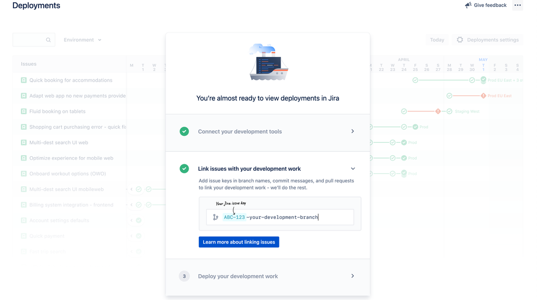This screenshot has width=537, height=300.
Task: Click the search magnifier icon
Action: point(48,40)
